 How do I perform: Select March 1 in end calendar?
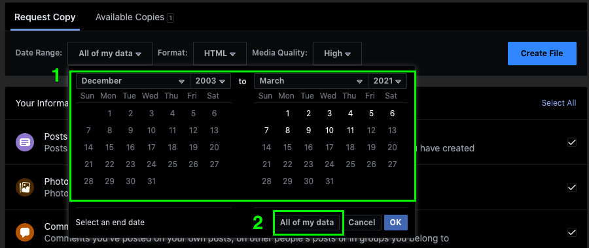point(287,114)
